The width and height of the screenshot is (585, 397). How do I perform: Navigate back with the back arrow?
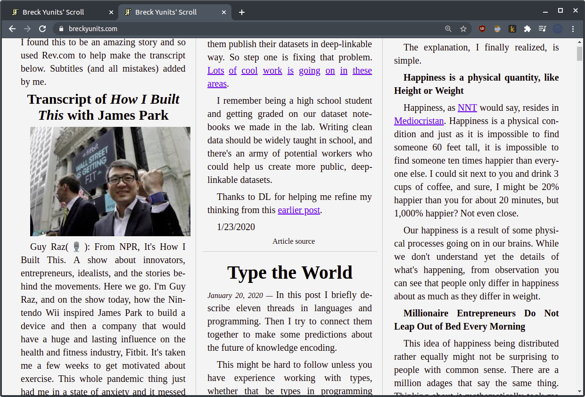[x=12, y=29]
